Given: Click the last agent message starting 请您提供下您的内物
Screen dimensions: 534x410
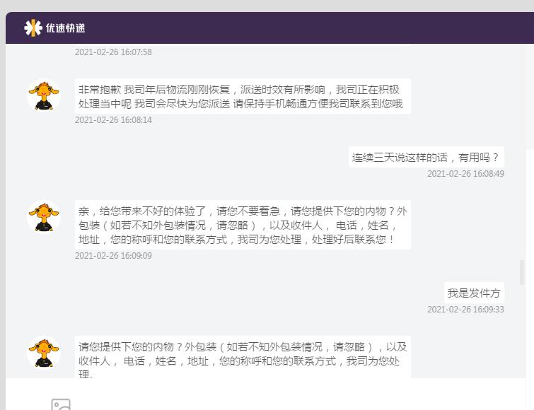Looking at the screenshot, I should pos(243,357).
